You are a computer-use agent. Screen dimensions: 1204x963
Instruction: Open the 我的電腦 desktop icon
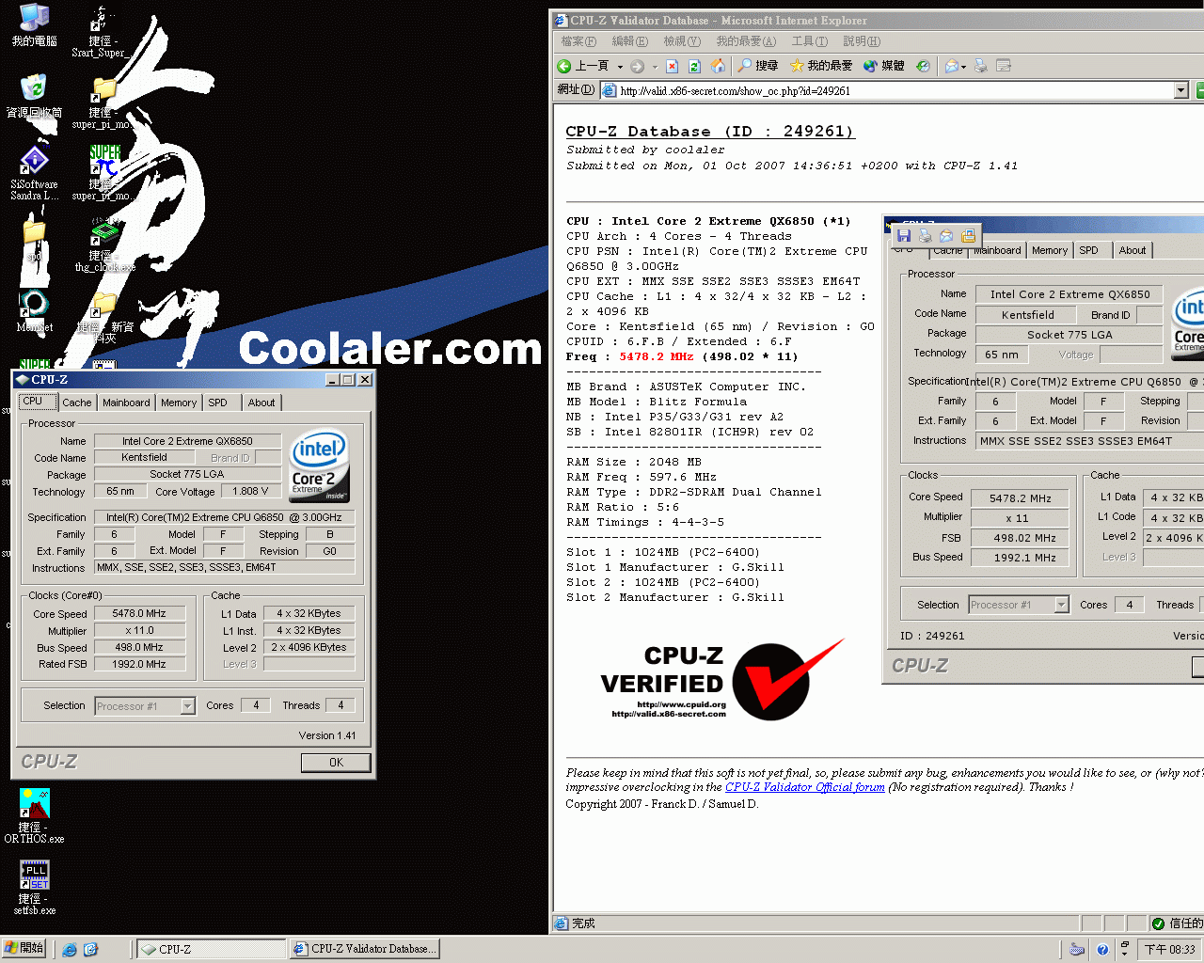(34, 25)
